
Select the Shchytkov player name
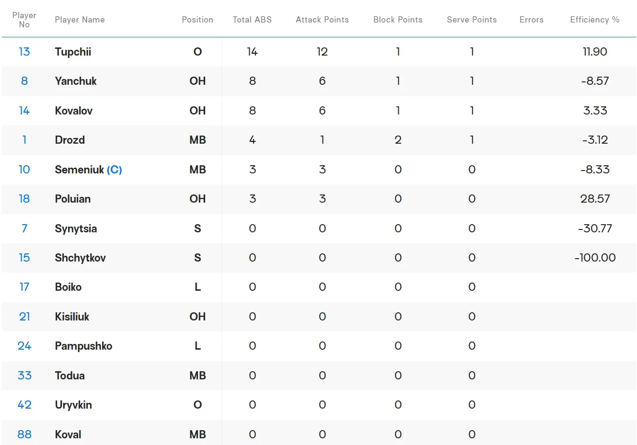point(80,258)
